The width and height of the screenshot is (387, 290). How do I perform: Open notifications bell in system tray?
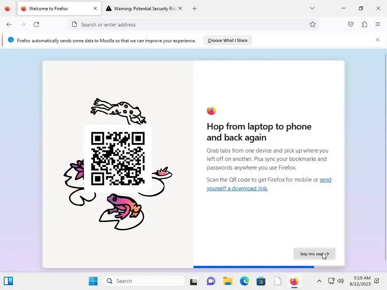pyautogui.click(x=377, y=281)
